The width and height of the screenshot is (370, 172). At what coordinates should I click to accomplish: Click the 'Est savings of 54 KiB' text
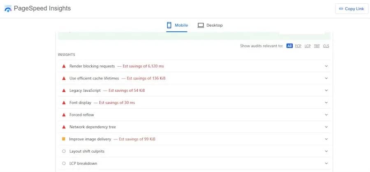click(x=127, y=91)
